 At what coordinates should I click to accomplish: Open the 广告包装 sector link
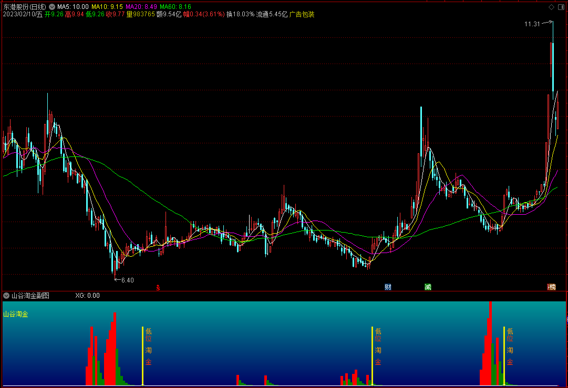coord(302,15)
